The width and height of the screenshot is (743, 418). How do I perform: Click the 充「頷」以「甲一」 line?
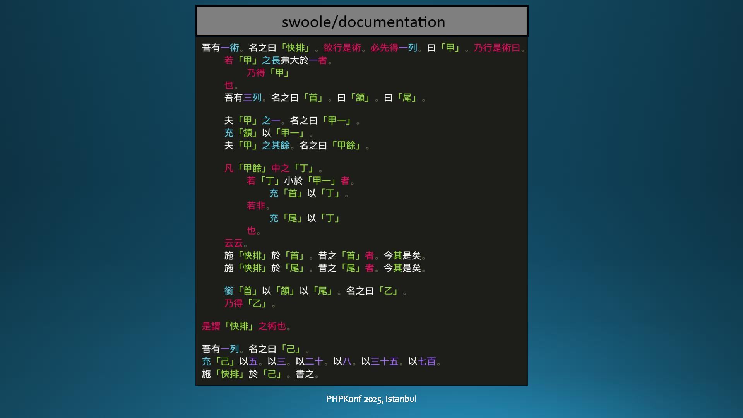click(x=268, y=133)
